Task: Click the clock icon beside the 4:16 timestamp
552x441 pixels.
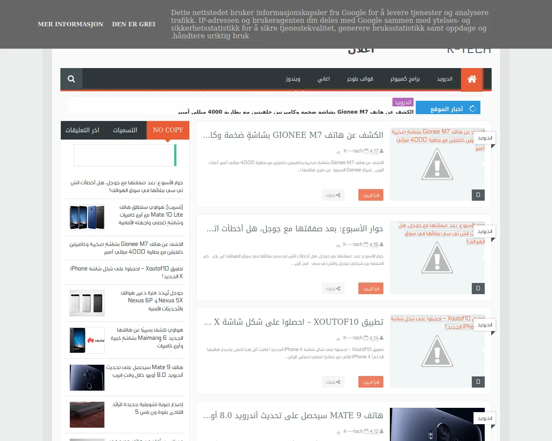Action: [365, 244]
